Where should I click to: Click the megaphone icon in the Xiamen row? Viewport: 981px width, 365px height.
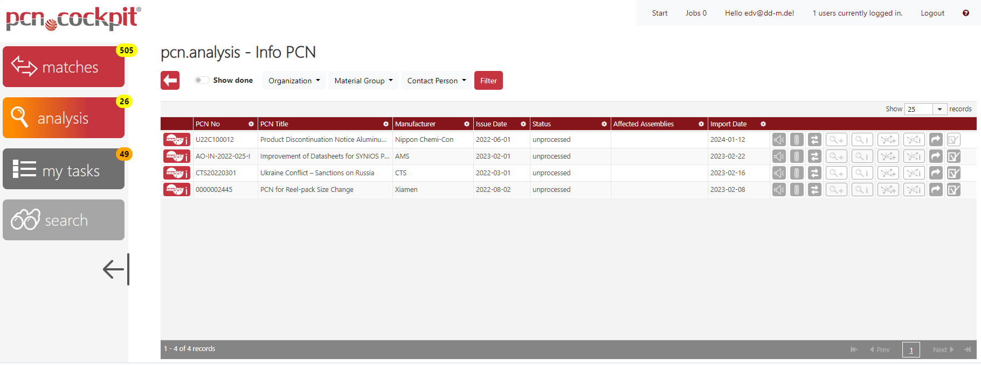pos(779,190)
